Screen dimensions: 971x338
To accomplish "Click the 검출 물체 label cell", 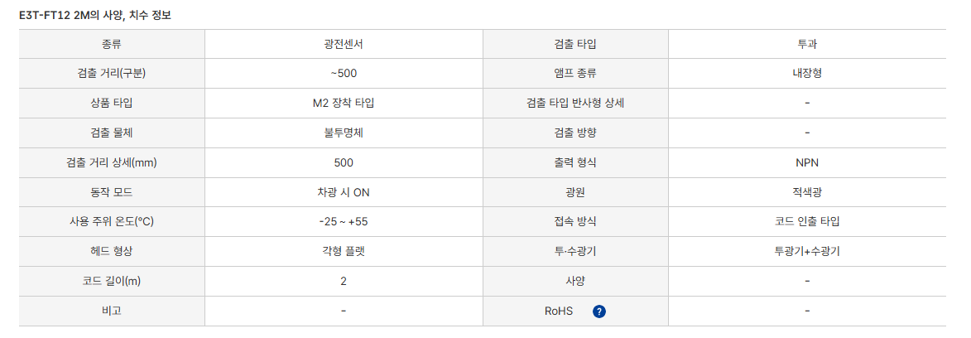I will [x=112, y=133].
